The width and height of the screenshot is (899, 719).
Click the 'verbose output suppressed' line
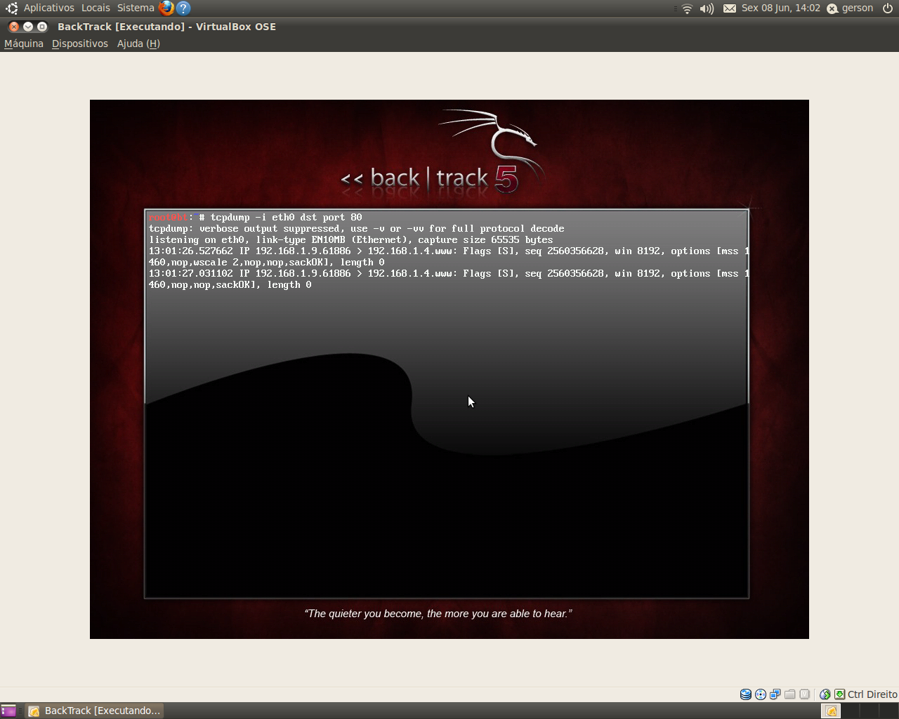[x=357, y=229]
